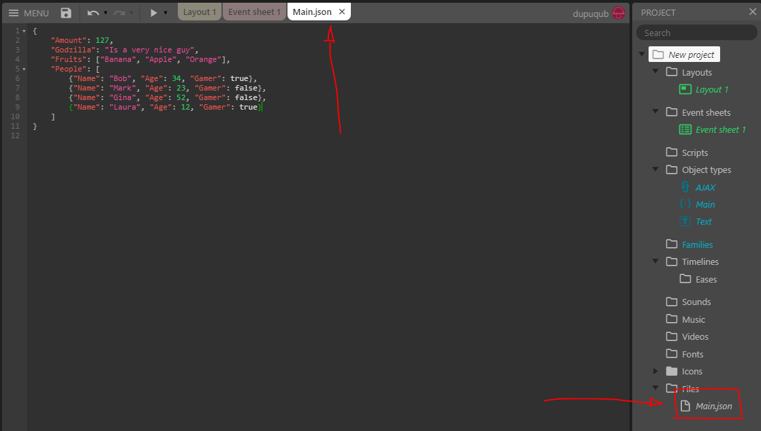Open the Redo history dropdown arrow
761x431 pixels.
131,13
